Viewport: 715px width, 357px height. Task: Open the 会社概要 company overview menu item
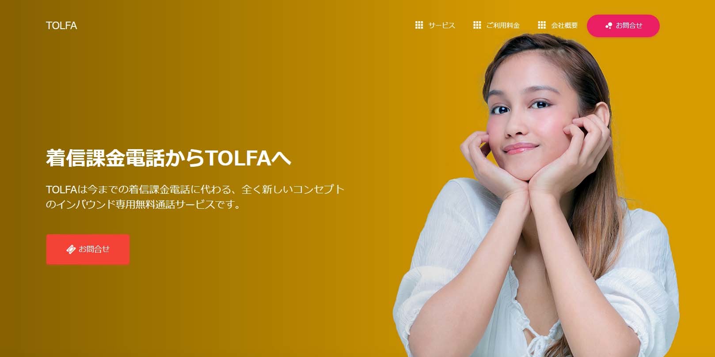(x=558, y=26)
